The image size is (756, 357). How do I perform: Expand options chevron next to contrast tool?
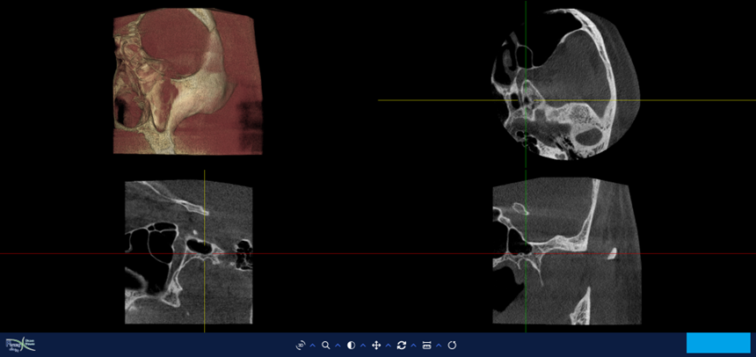[x=363, y=346]
